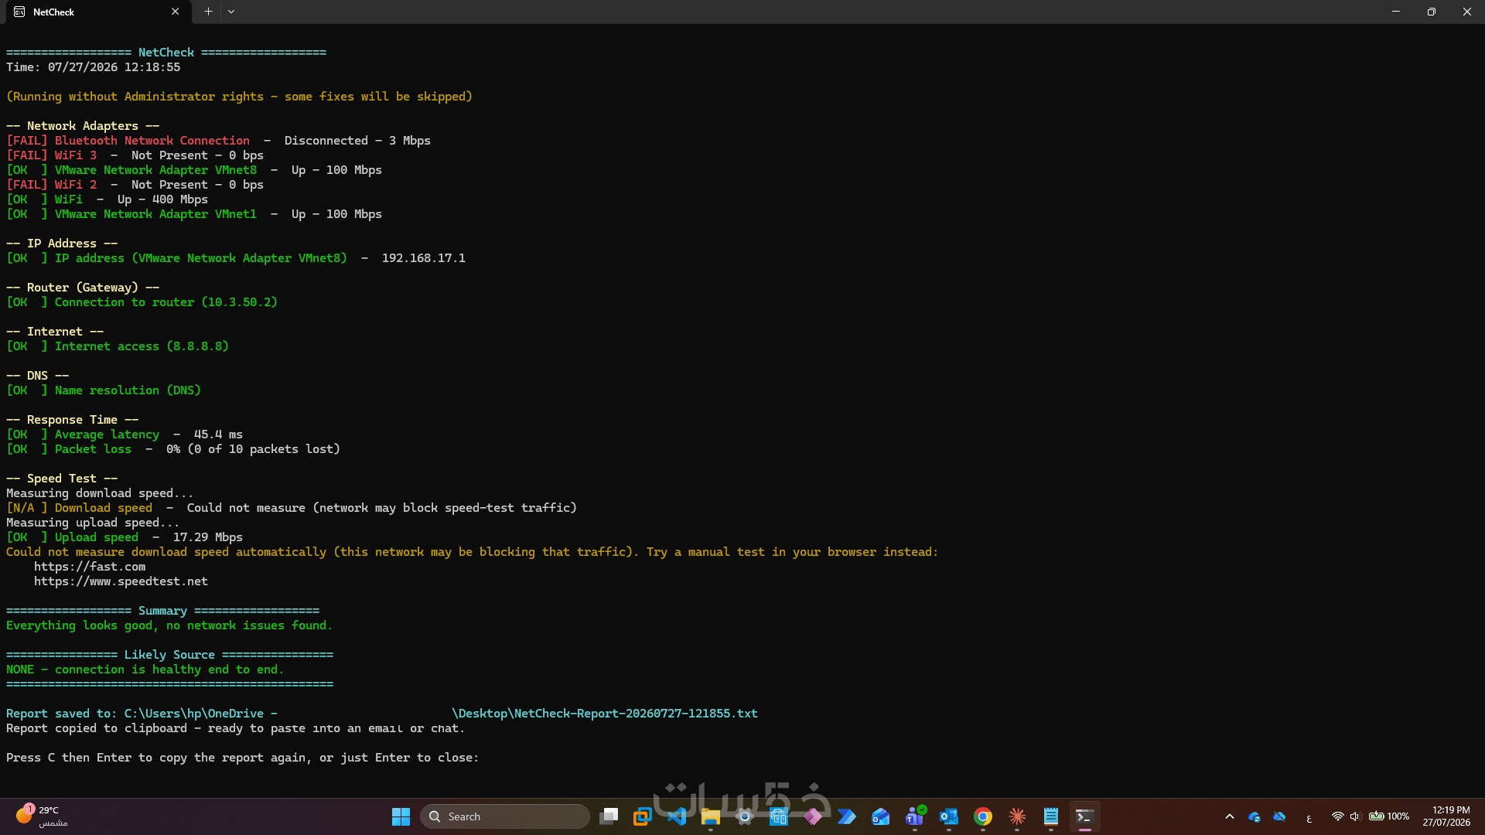Viewport: 1485px width, 835px height.
Task: Click NONE connection is healthy line
Action: pyautogui.click(x=145, y=670)
